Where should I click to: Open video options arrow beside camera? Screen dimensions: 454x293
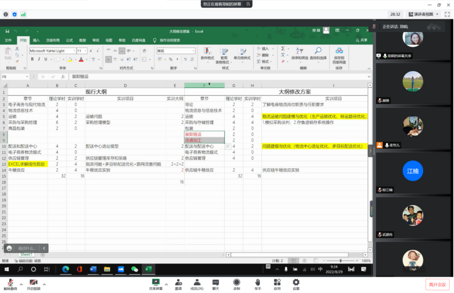(44, 284)
